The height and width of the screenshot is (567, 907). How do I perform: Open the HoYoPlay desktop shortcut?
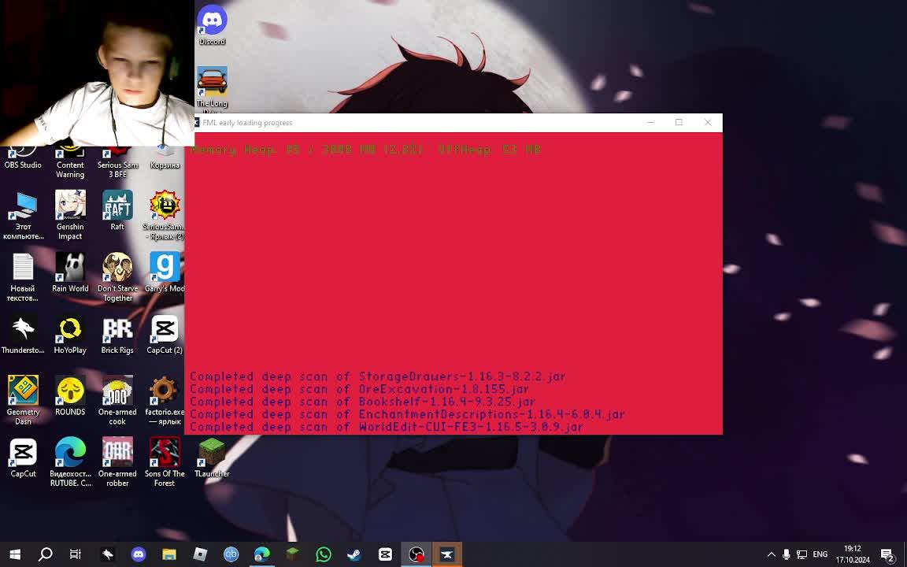click(x=70, y=334)
